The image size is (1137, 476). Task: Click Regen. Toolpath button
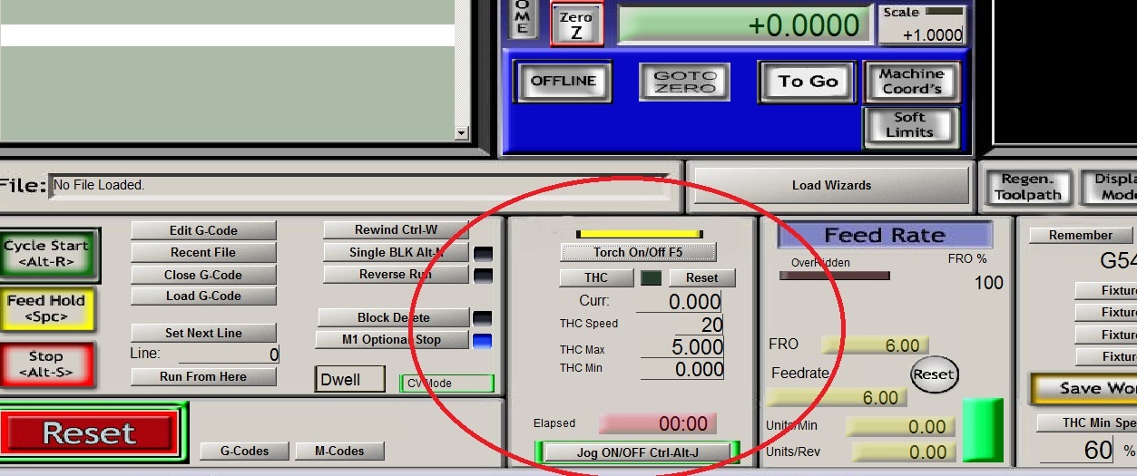[x=1026, y=188]
